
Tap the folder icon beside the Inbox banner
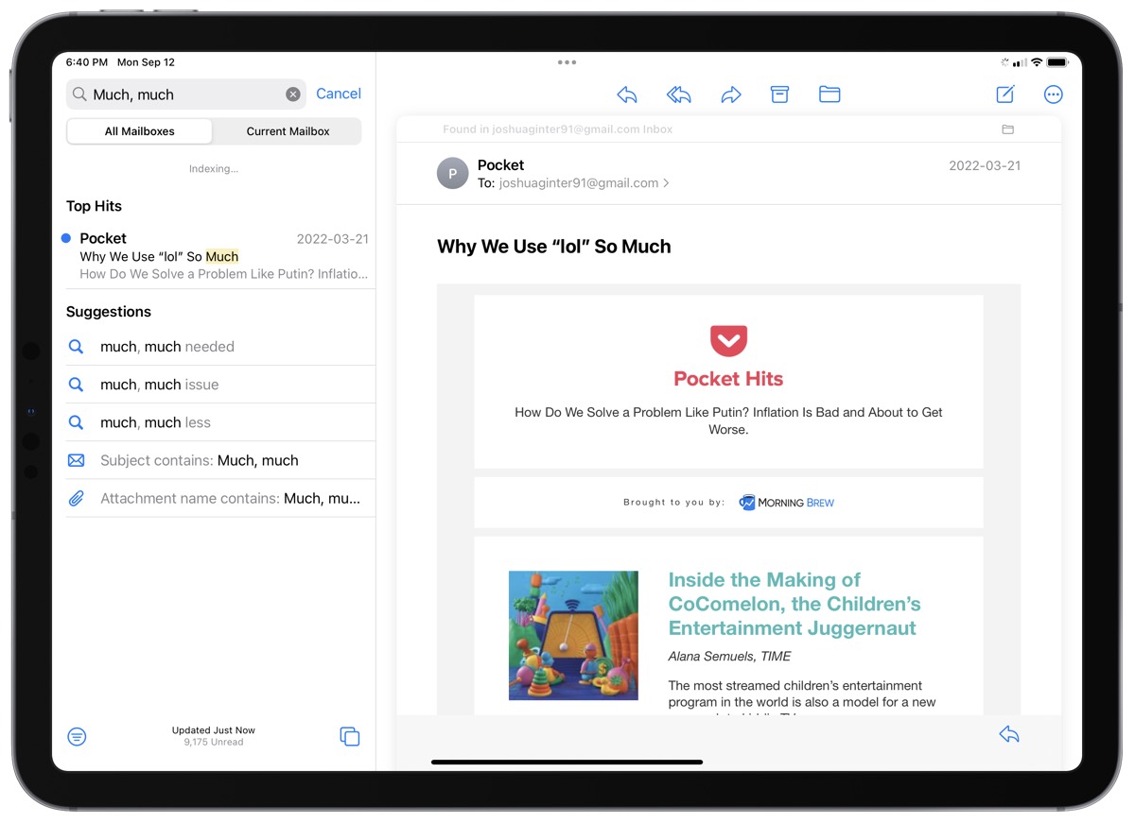coord(1007,129)
